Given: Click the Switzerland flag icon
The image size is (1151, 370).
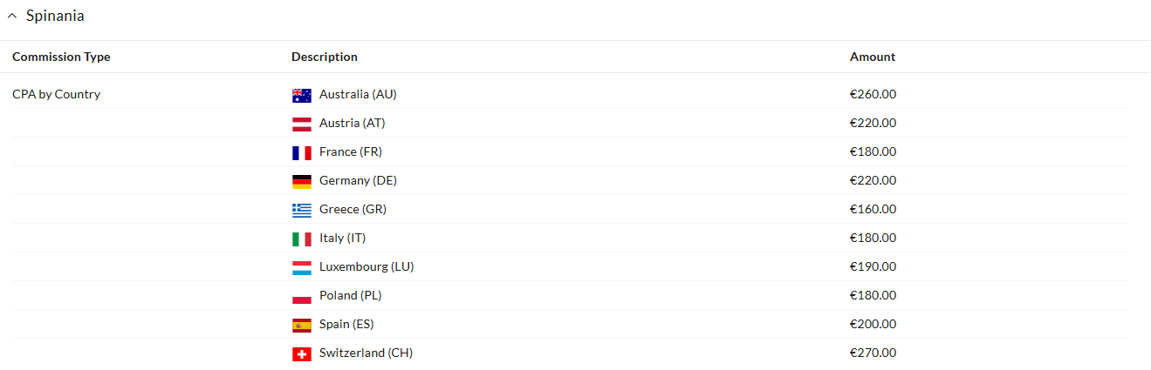Looking at the screenshot, I should (302, 353).
